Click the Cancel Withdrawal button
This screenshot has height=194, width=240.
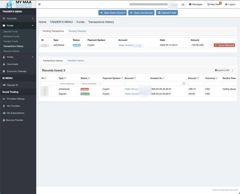pyautogui.click(x=224, y=45)
